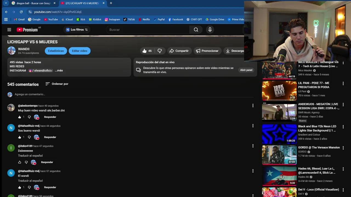The width and height of the screenshot is (351, 197).
Task: Open Gmail bookmark
Action: (19, 19)
